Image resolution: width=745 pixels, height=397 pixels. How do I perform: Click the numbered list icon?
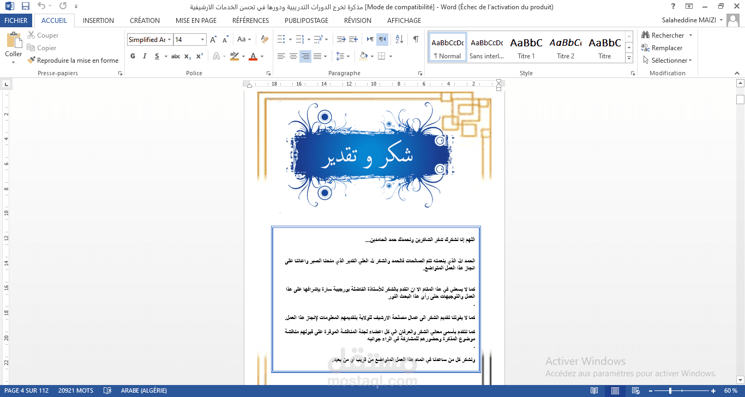click(x=300, y=39)
